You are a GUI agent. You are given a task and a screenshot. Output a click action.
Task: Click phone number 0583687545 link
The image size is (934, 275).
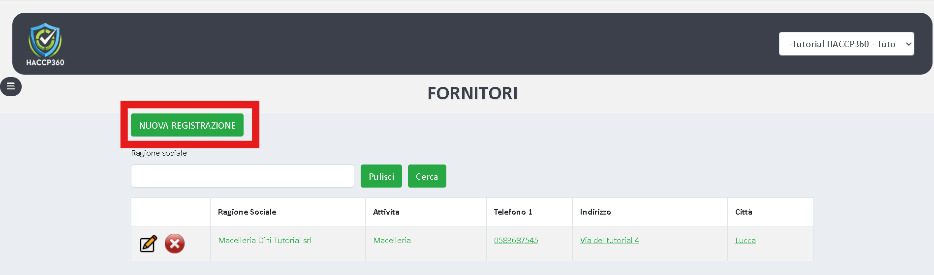pos(516,241)
